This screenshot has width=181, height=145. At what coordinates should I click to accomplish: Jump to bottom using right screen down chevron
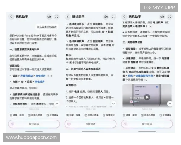pyautogui.click(x=170, y=104)
